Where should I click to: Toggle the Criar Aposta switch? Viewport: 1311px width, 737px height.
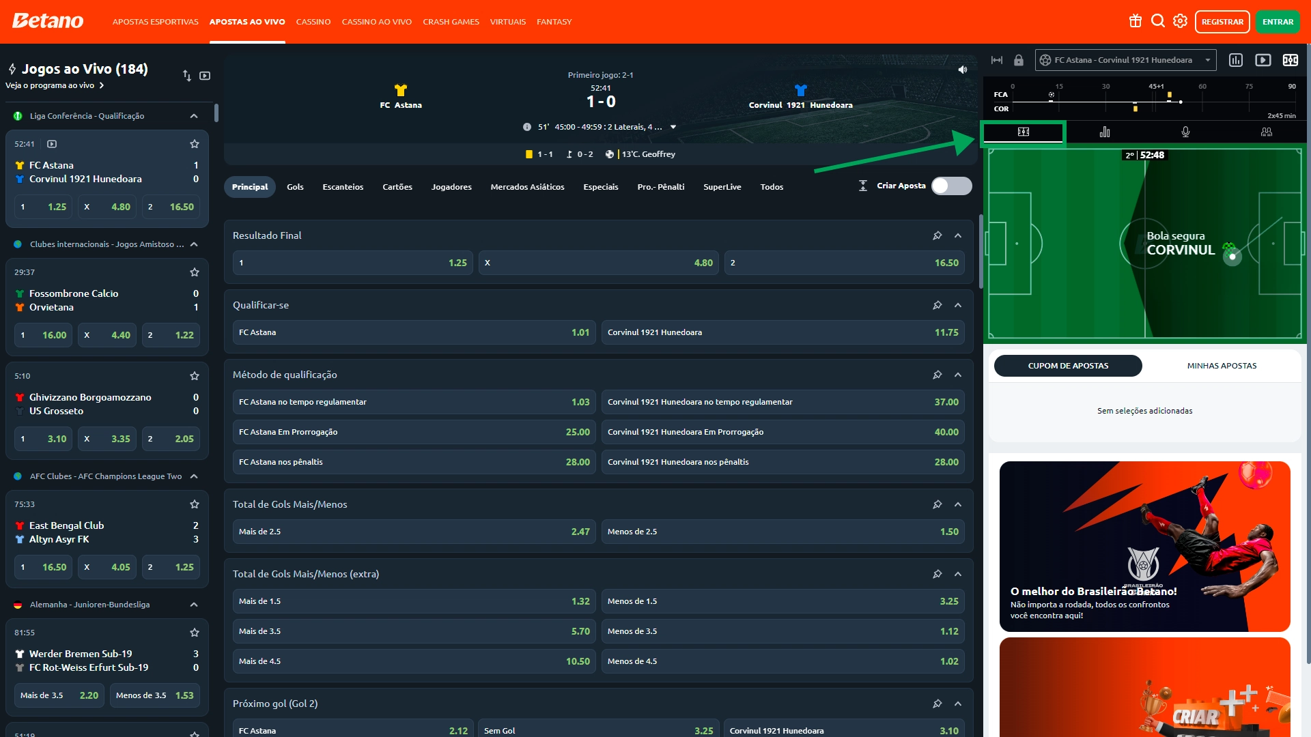(x=952, y=186)
